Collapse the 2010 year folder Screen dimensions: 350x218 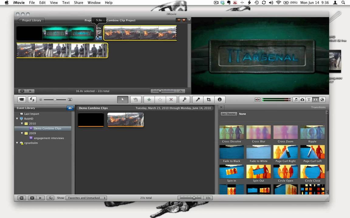(22, 124)
